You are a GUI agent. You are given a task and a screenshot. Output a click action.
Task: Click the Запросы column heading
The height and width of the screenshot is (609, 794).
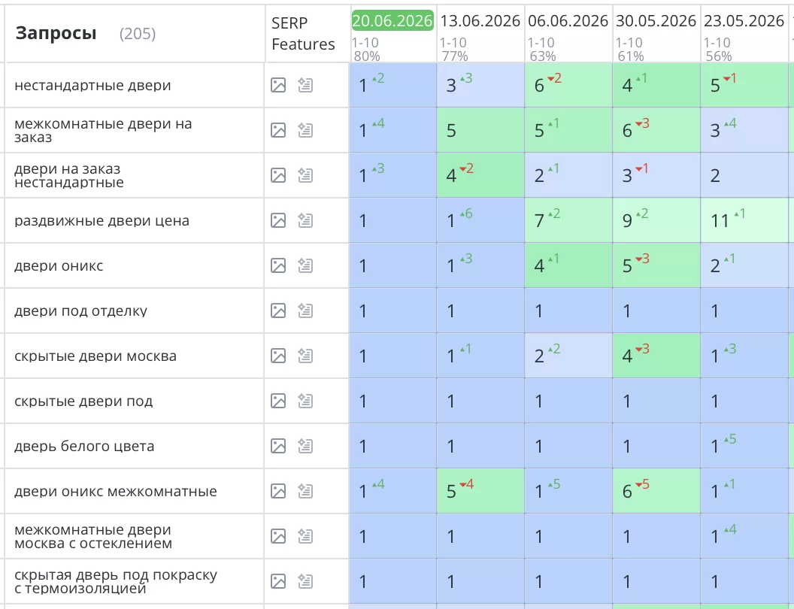(56, 33)
